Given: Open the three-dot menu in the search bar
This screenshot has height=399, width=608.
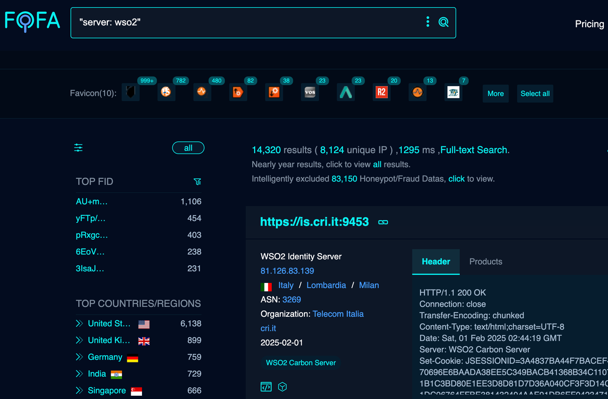Looking at the screenshot, I should (427, 21).
